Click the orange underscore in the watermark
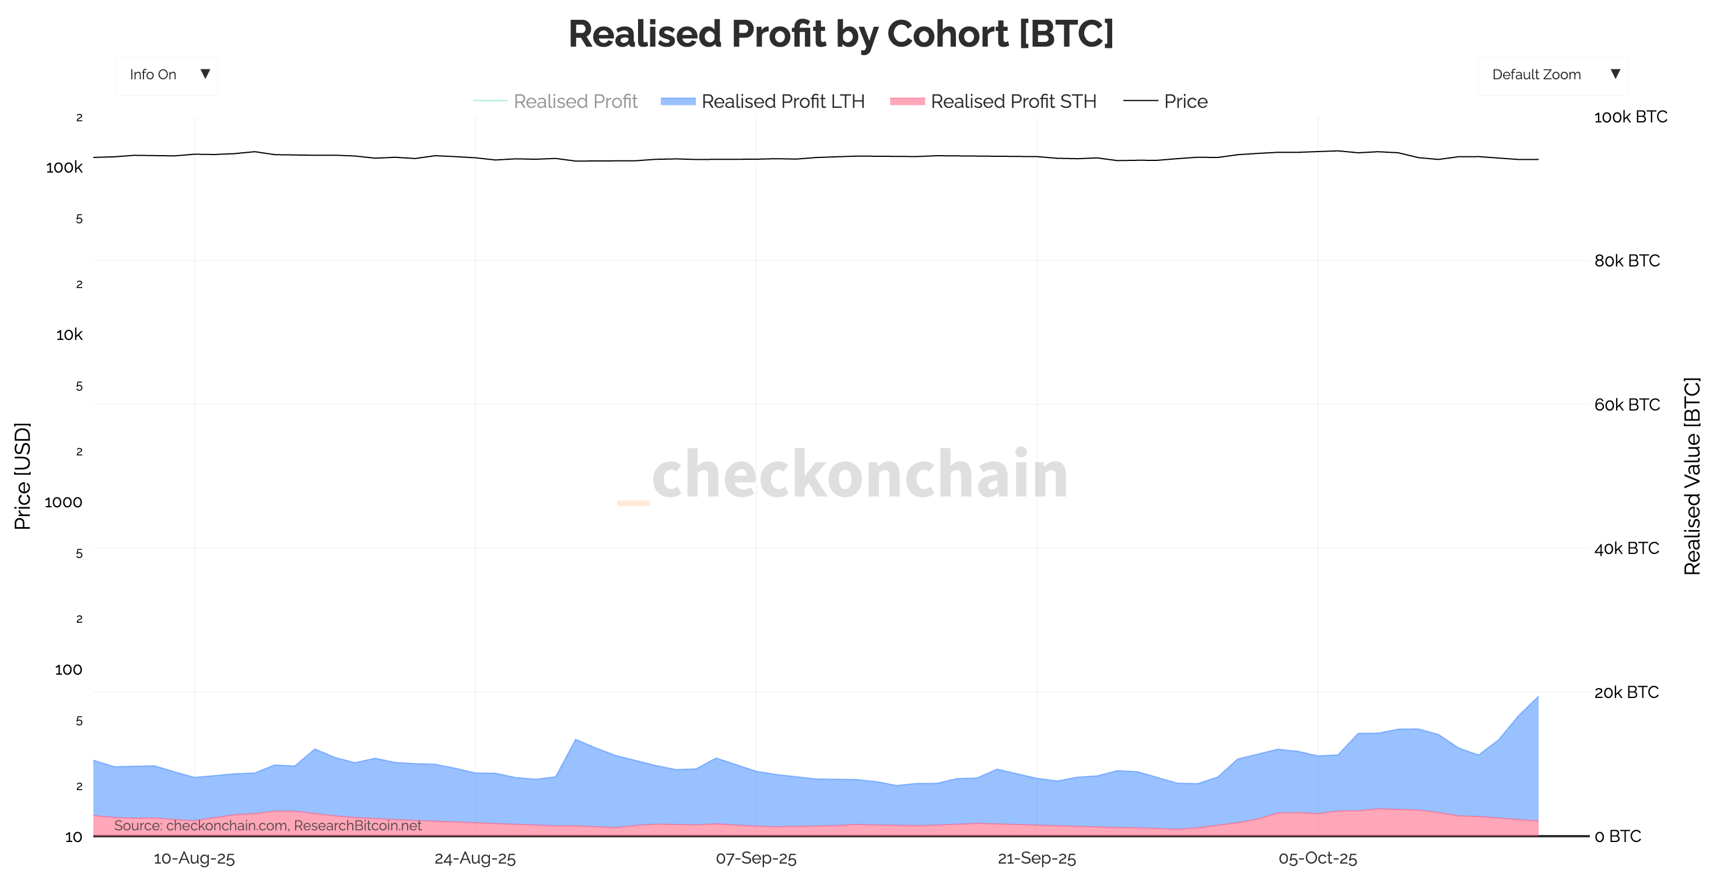 (632, 503)
